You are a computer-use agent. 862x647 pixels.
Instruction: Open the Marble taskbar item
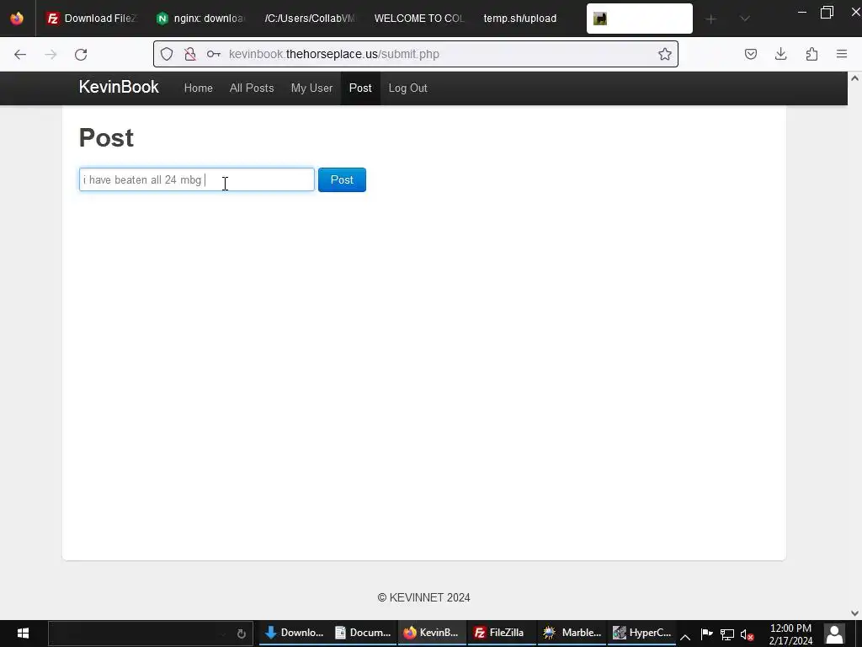tap(572, 633)
